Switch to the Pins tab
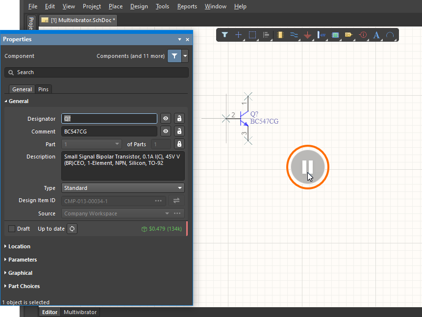422x317 pixels. tap(44, 89)
